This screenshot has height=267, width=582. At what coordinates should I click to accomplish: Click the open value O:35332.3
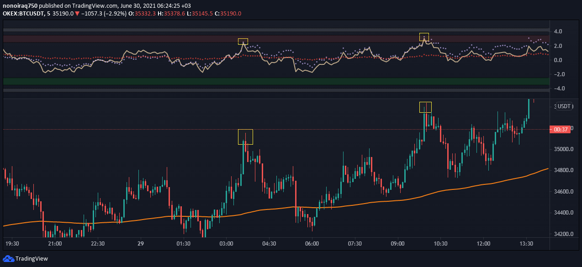(x=143, y=14)
